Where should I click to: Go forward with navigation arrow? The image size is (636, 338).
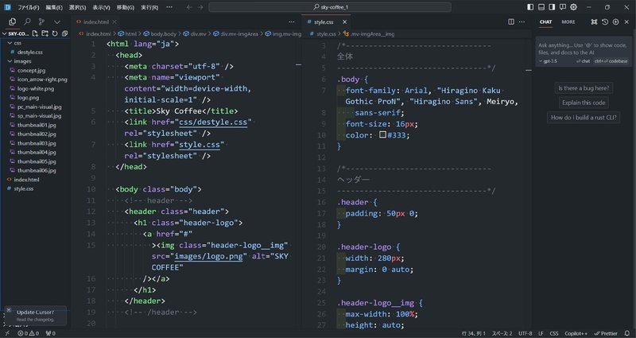point(200,7)
